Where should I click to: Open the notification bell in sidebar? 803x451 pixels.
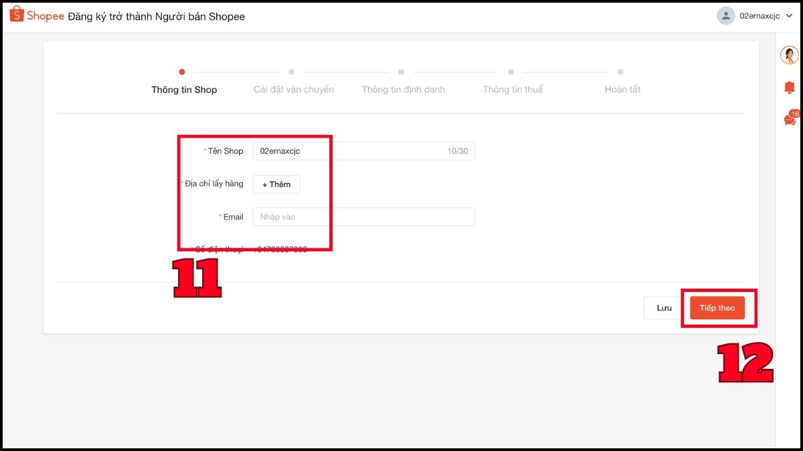tap(790, 88)
